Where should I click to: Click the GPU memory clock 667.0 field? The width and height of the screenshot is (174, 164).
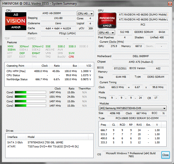pos(138,46)
